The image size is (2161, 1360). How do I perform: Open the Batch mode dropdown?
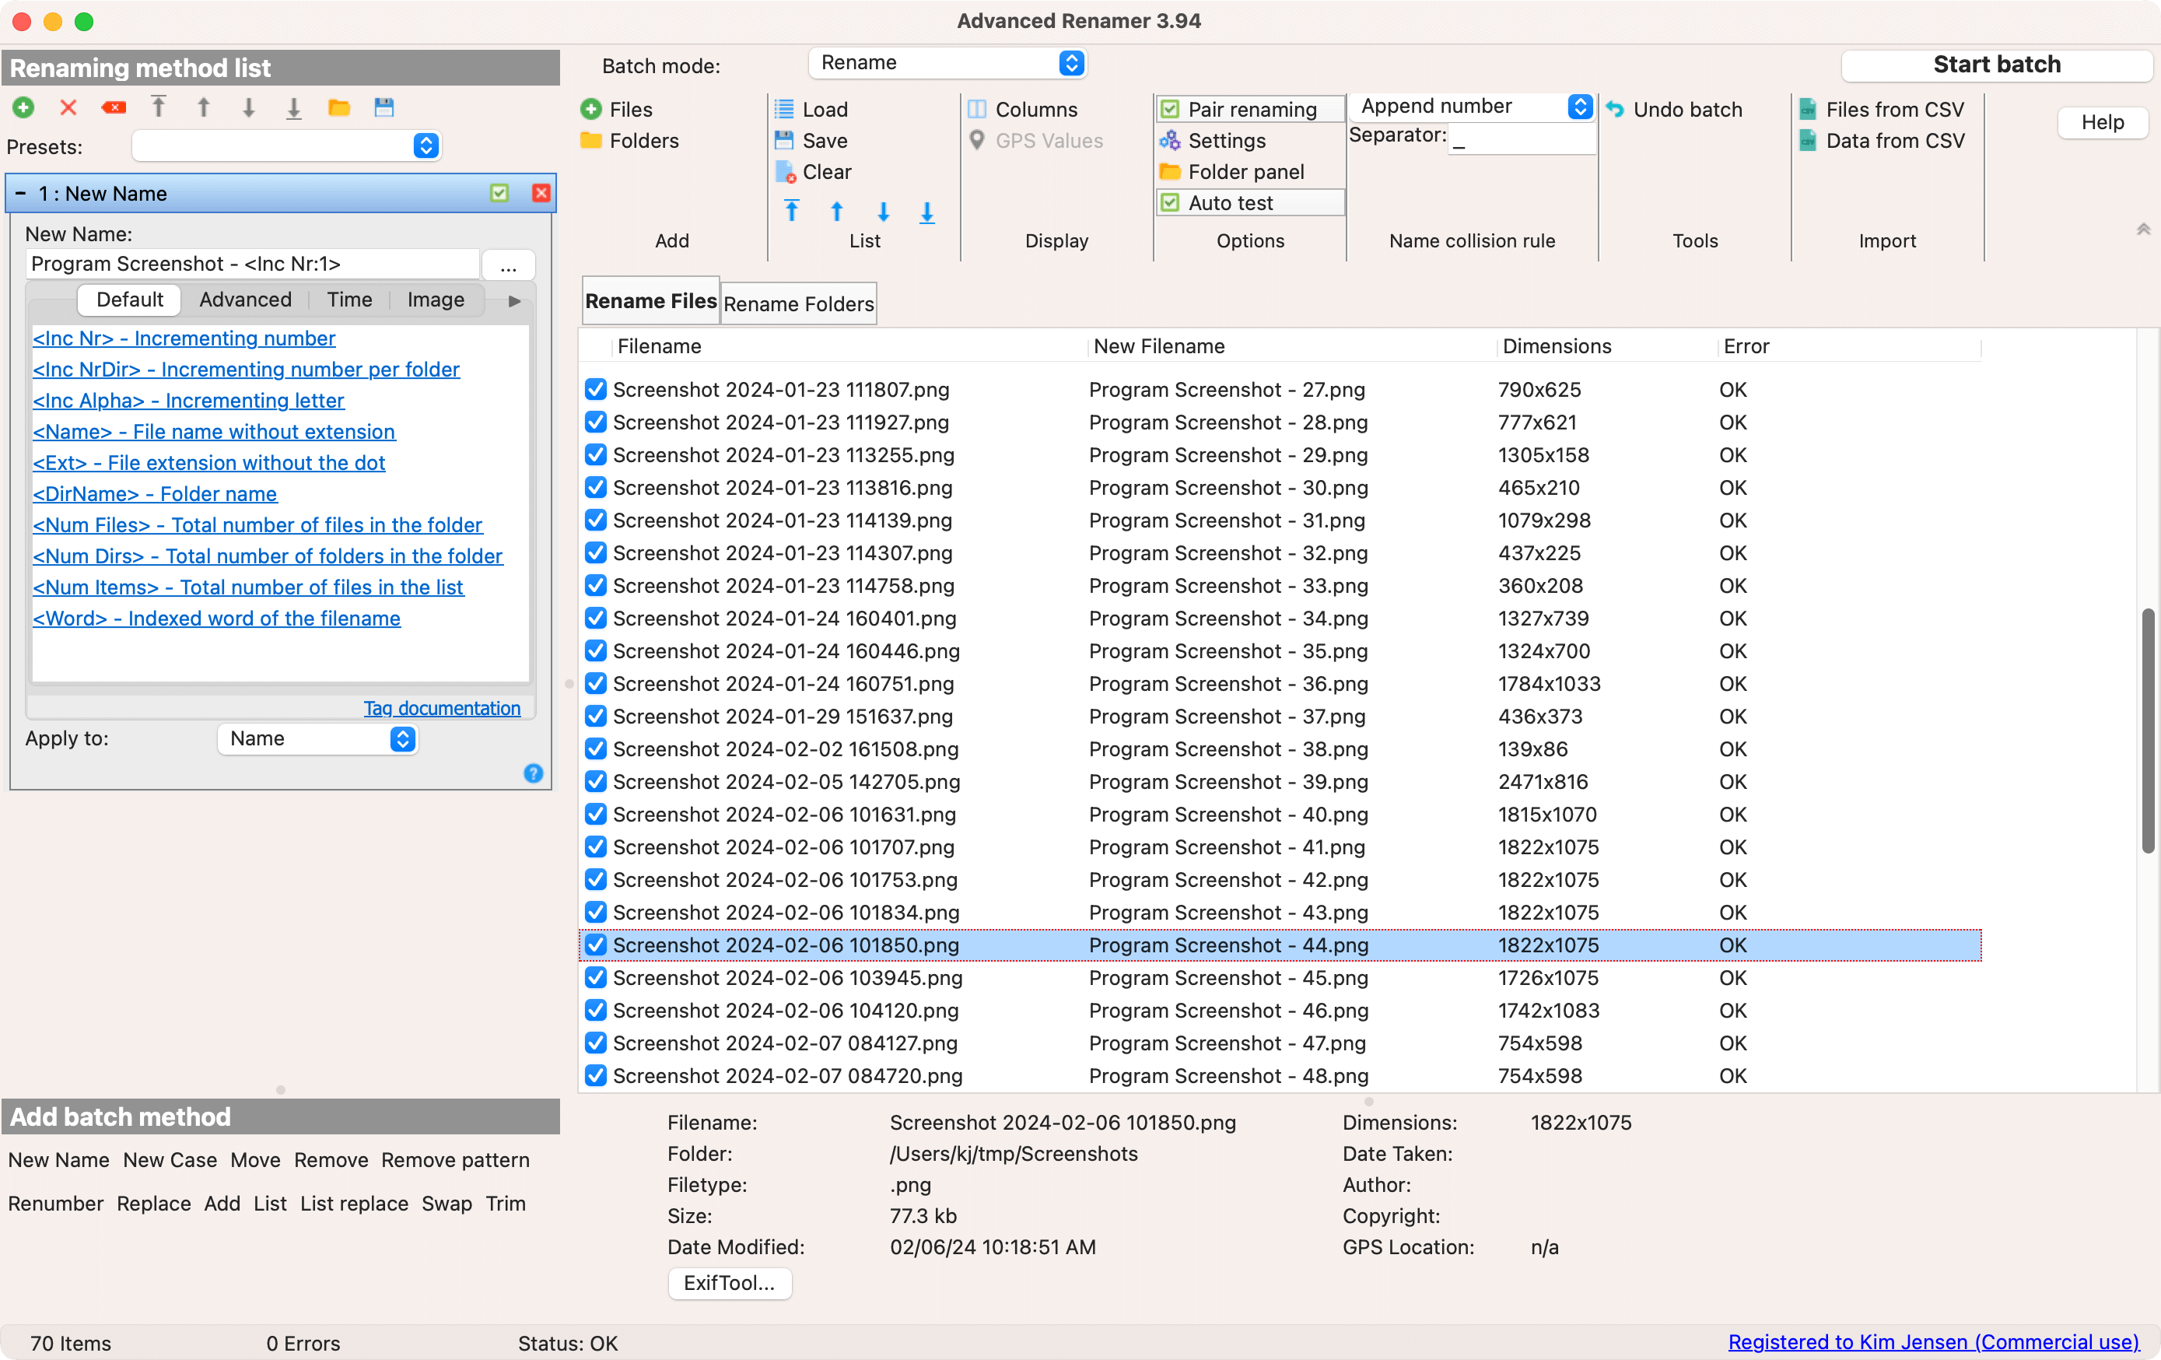click(947, 63)
